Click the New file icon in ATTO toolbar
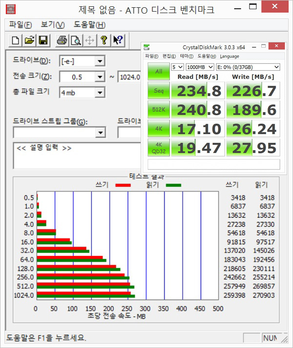Screen dimensions: 293x348 [x=15, y=40]
